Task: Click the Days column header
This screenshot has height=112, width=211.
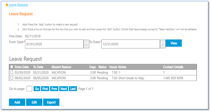Action: click(x=93, y=67)
